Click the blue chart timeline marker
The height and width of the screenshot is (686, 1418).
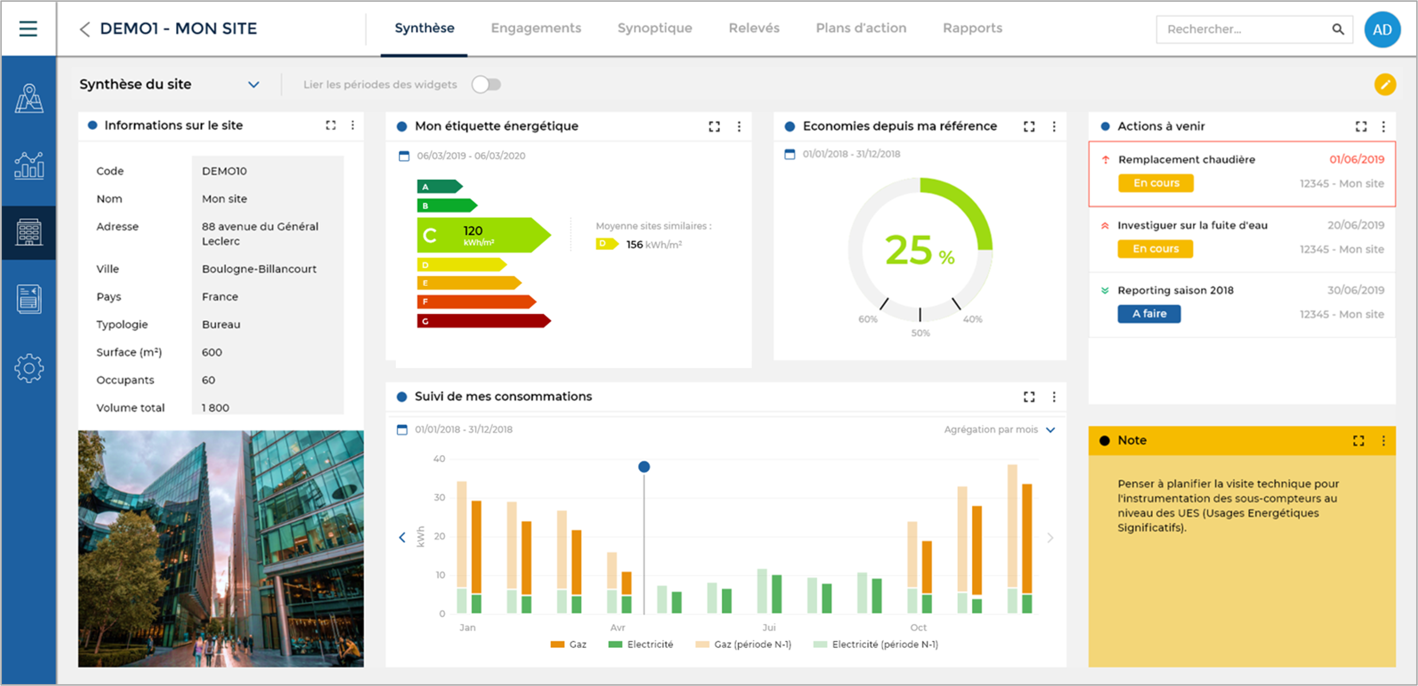point(644,467)
